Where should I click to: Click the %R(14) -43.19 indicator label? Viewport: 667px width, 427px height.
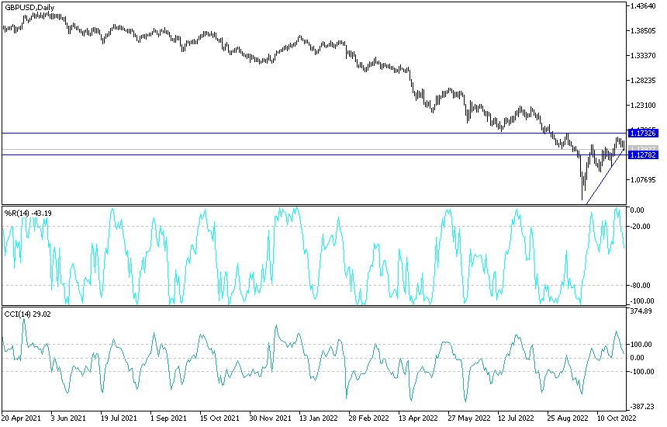pos(28,213)
